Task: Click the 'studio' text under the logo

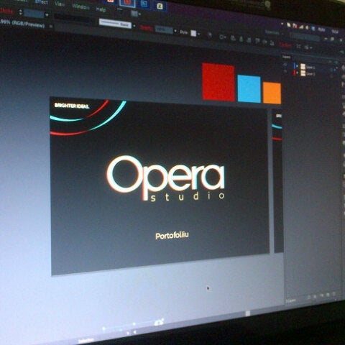Action: point(188,197)
